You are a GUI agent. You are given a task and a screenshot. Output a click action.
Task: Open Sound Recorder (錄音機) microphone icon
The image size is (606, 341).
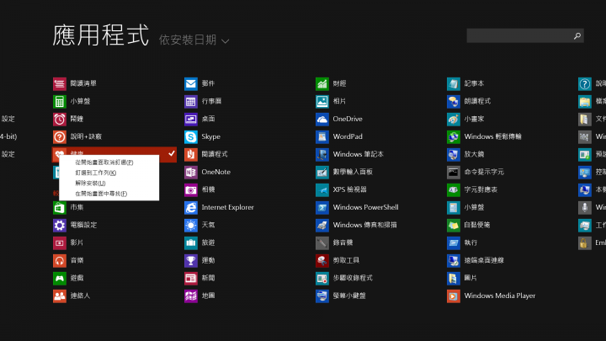(x=322, y=242)
